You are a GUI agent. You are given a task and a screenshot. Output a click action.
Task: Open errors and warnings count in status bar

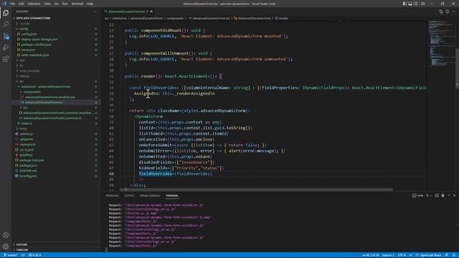(x=34, y=255)
